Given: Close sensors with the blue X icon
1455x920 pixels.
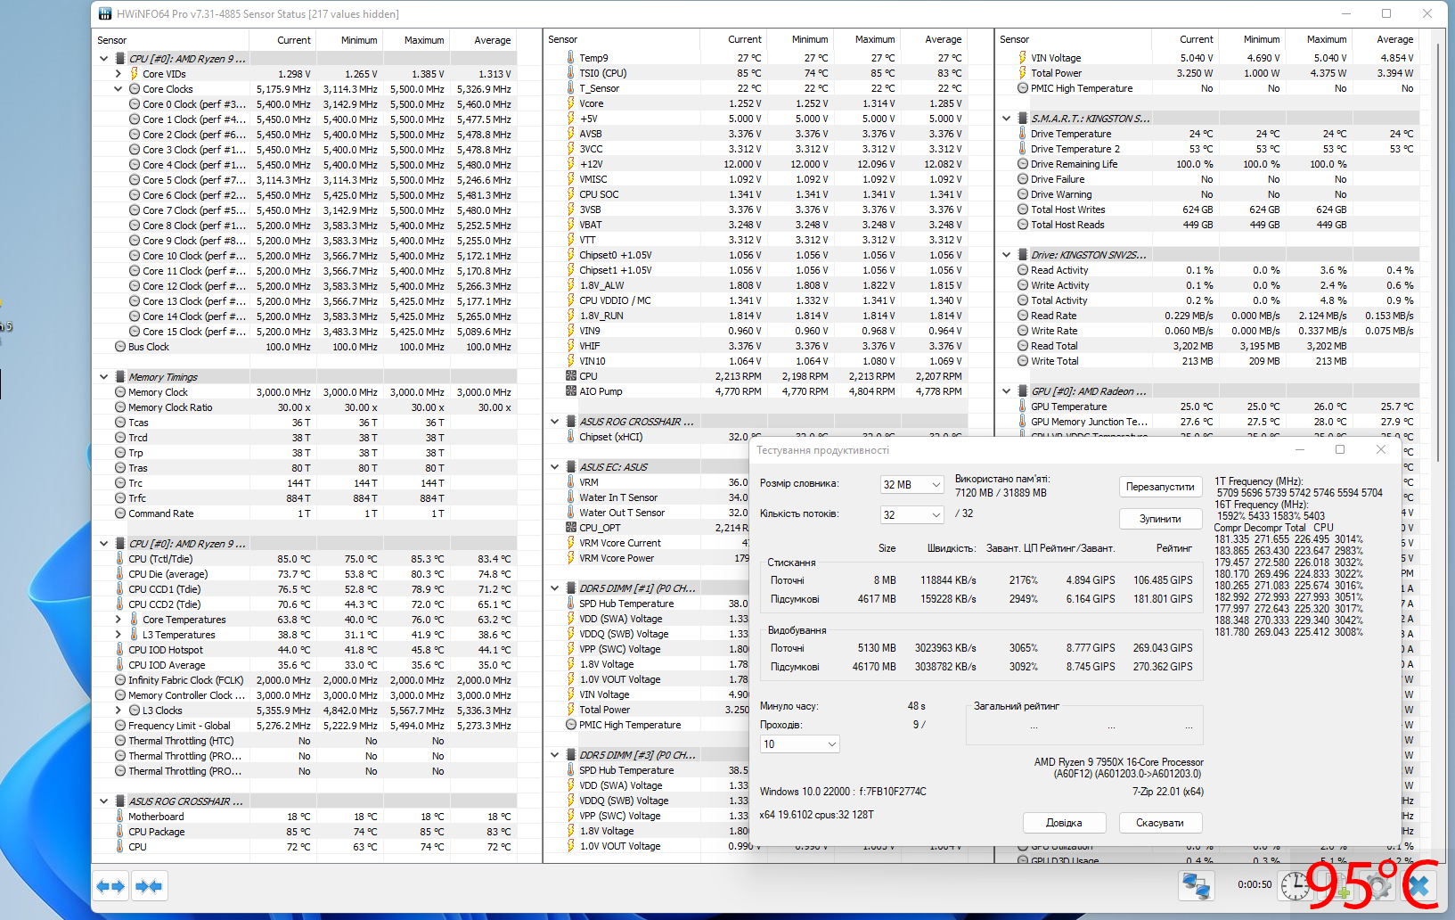Looking at the screenshot, I should 1419,885.
